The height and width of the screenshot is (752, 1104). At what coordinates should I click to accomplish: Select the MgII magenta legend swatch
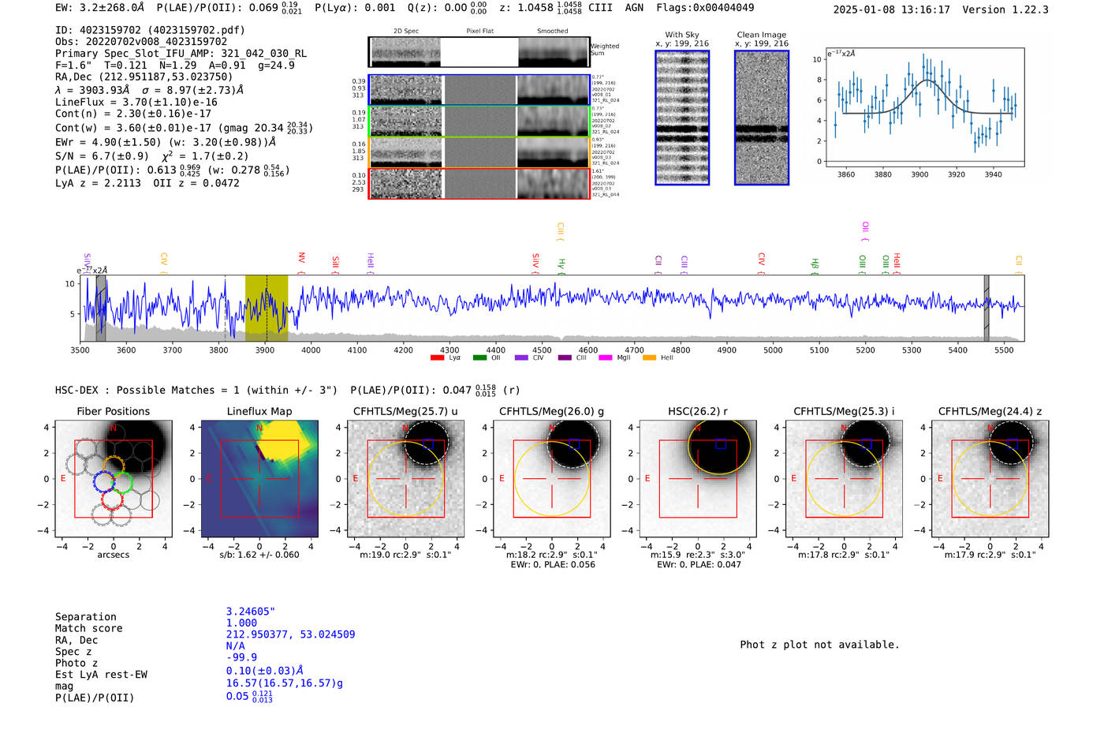coord(606,358)
